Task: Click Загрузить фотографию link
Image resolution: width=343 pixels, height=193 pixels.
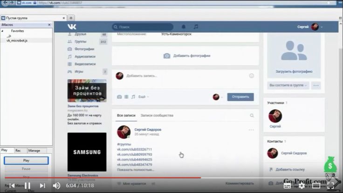Action: 294,71
